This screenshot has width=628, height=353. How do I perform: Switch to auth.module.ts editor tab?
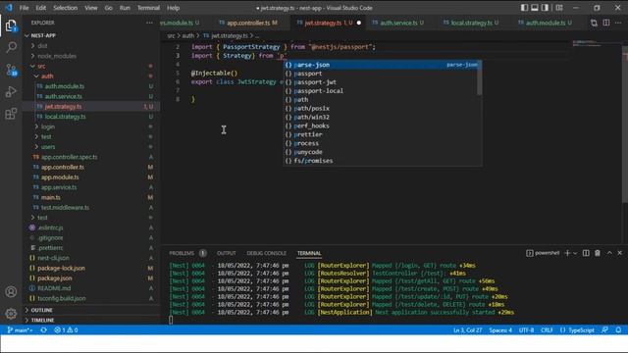tap(546, 23)
